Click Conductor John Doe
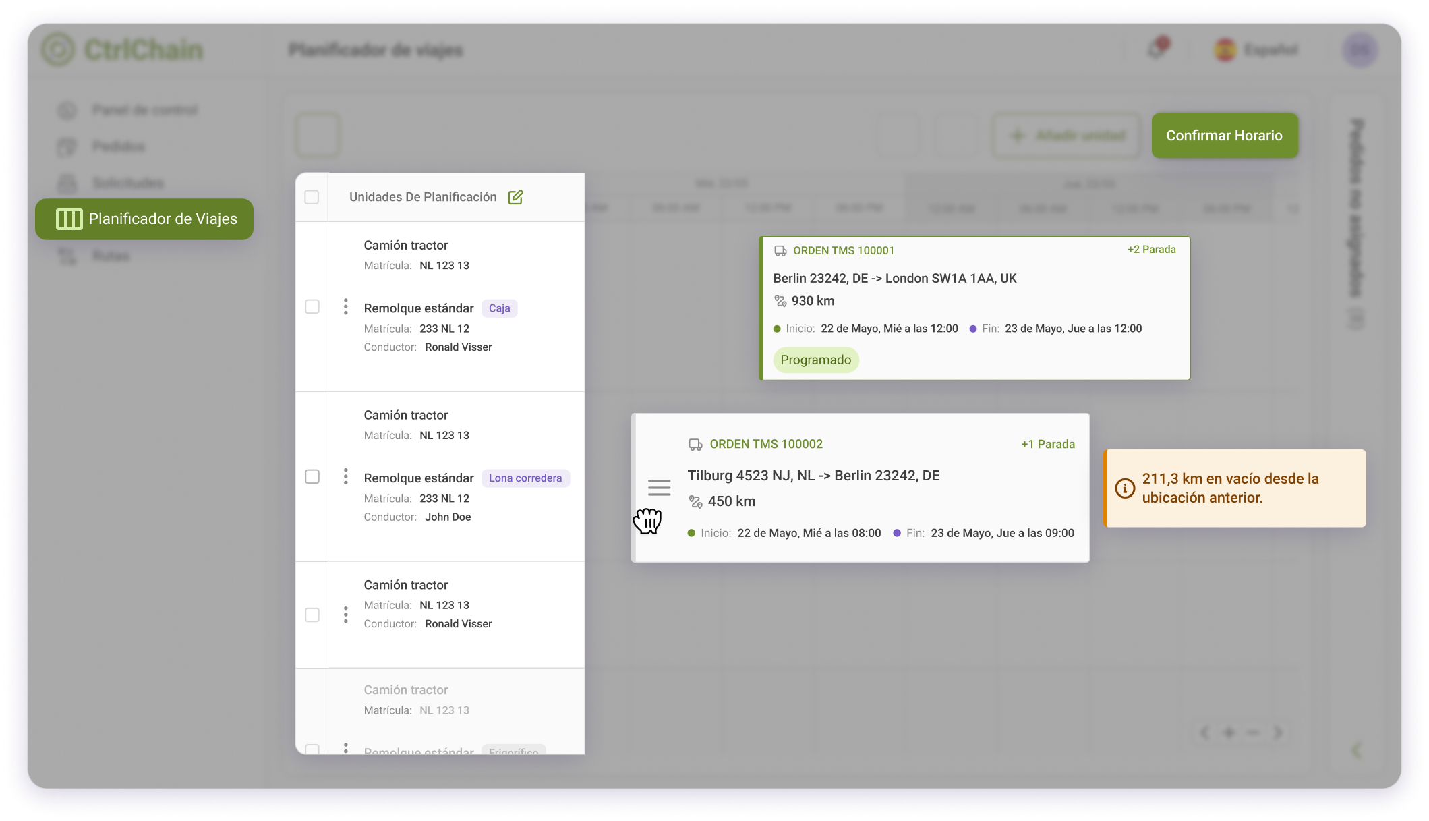1429x821 pixels. click(417, 517)
